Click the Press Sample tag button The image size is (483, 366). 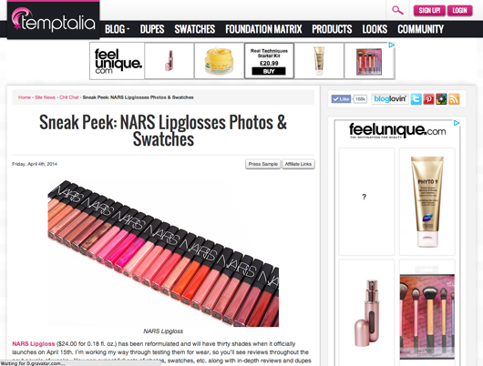point(263,164)
